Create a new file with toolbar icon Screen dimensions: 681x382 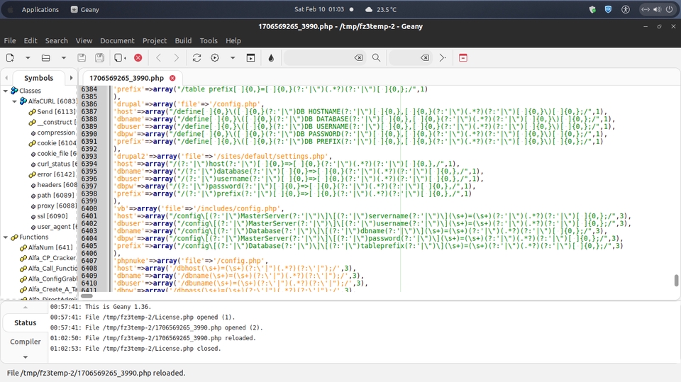pyautogui.click(x=10, y=57)
